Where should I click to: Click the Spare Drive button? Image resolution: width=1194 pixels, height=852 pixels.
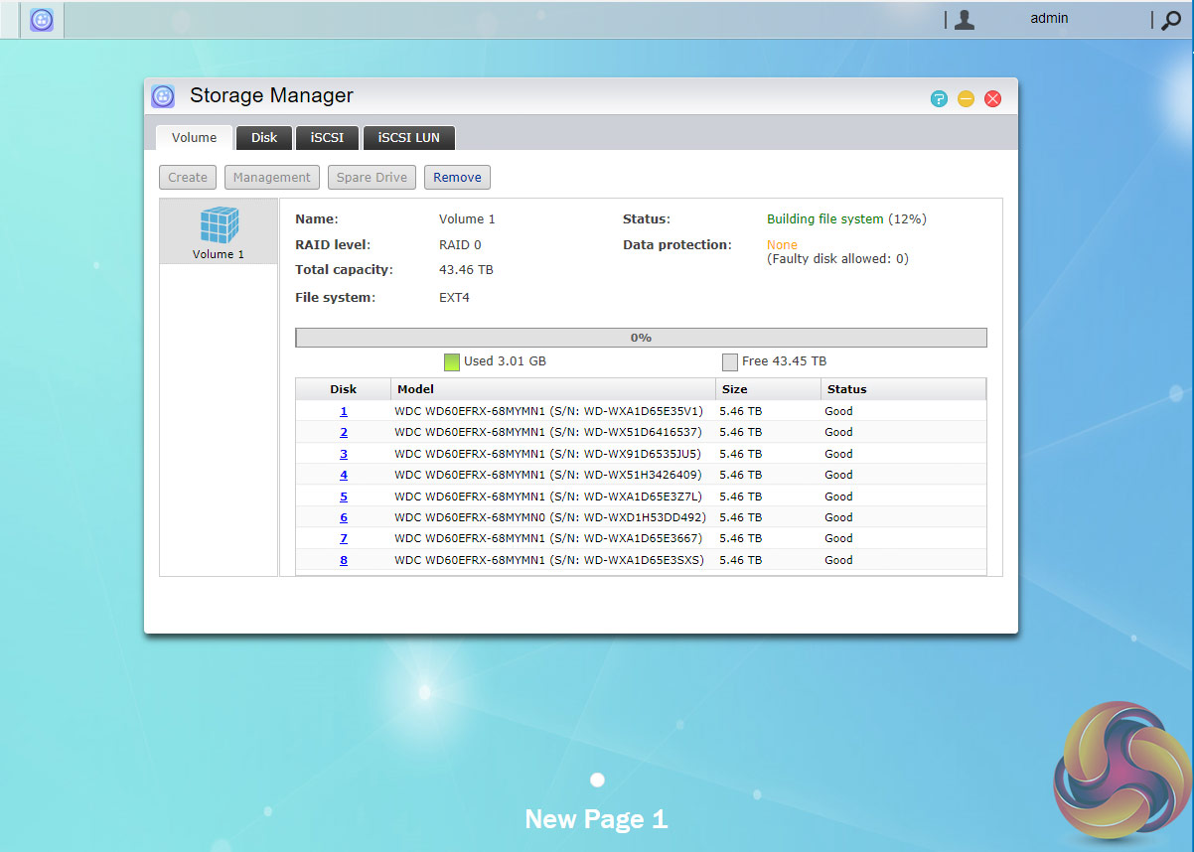click(x=372, y=178)
